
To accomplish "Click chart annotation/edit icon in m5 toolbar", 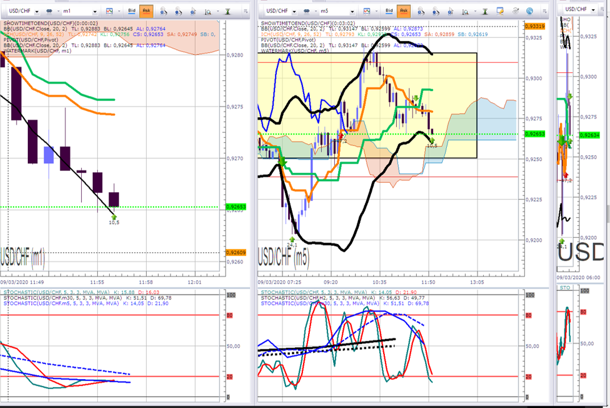I will pos(500,11).
